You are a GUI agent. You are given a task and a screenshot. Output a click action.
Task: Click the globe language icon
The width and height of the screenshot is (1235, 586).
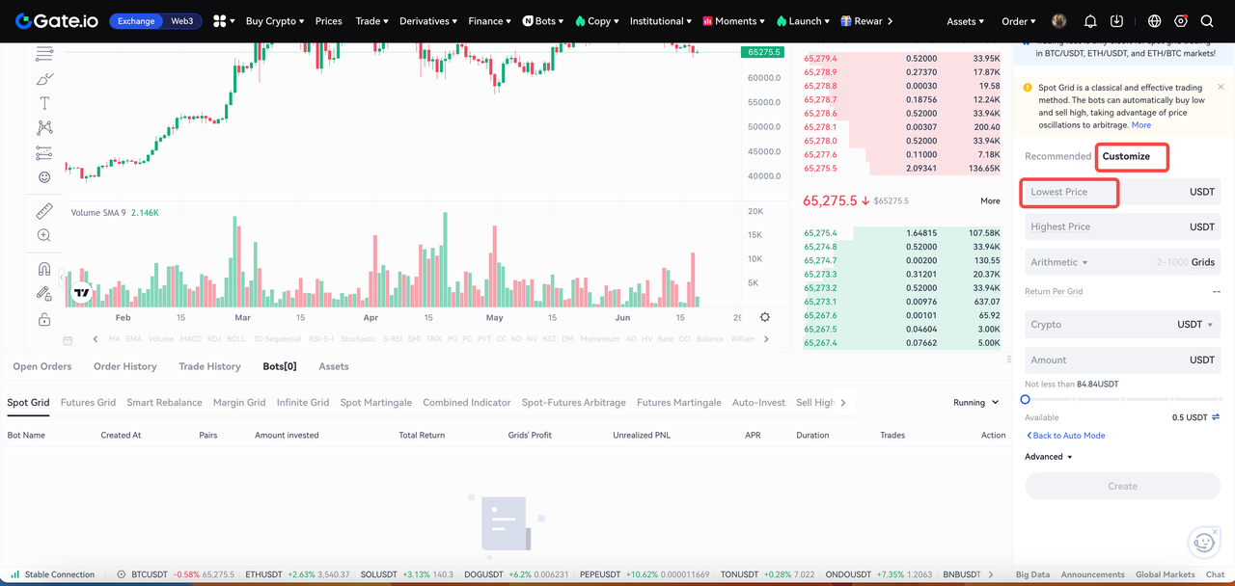click(x=1155, y=21)
